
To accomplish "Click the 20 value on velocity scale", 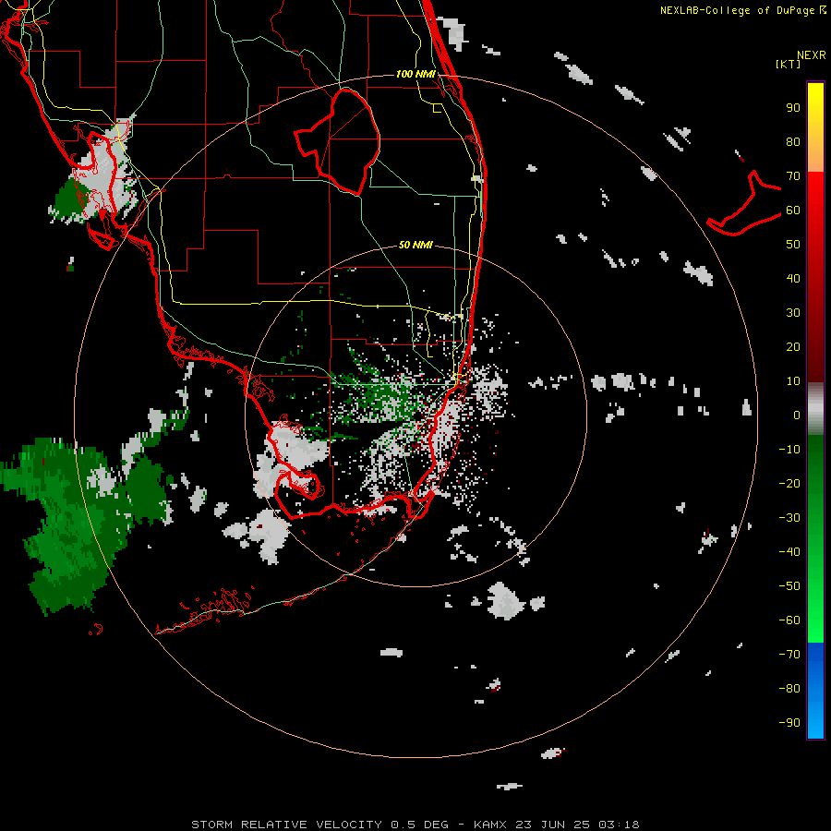I will (793, 347).
